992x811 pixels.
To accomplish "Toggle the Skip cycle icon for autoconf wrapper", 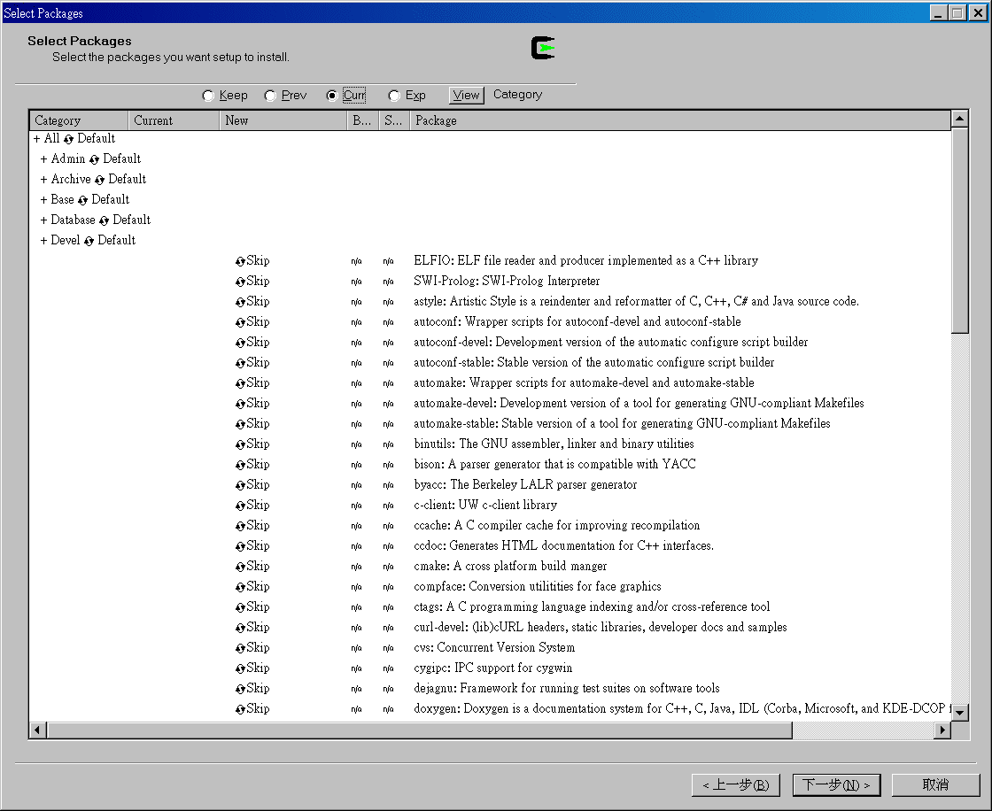I will (240, 322).
